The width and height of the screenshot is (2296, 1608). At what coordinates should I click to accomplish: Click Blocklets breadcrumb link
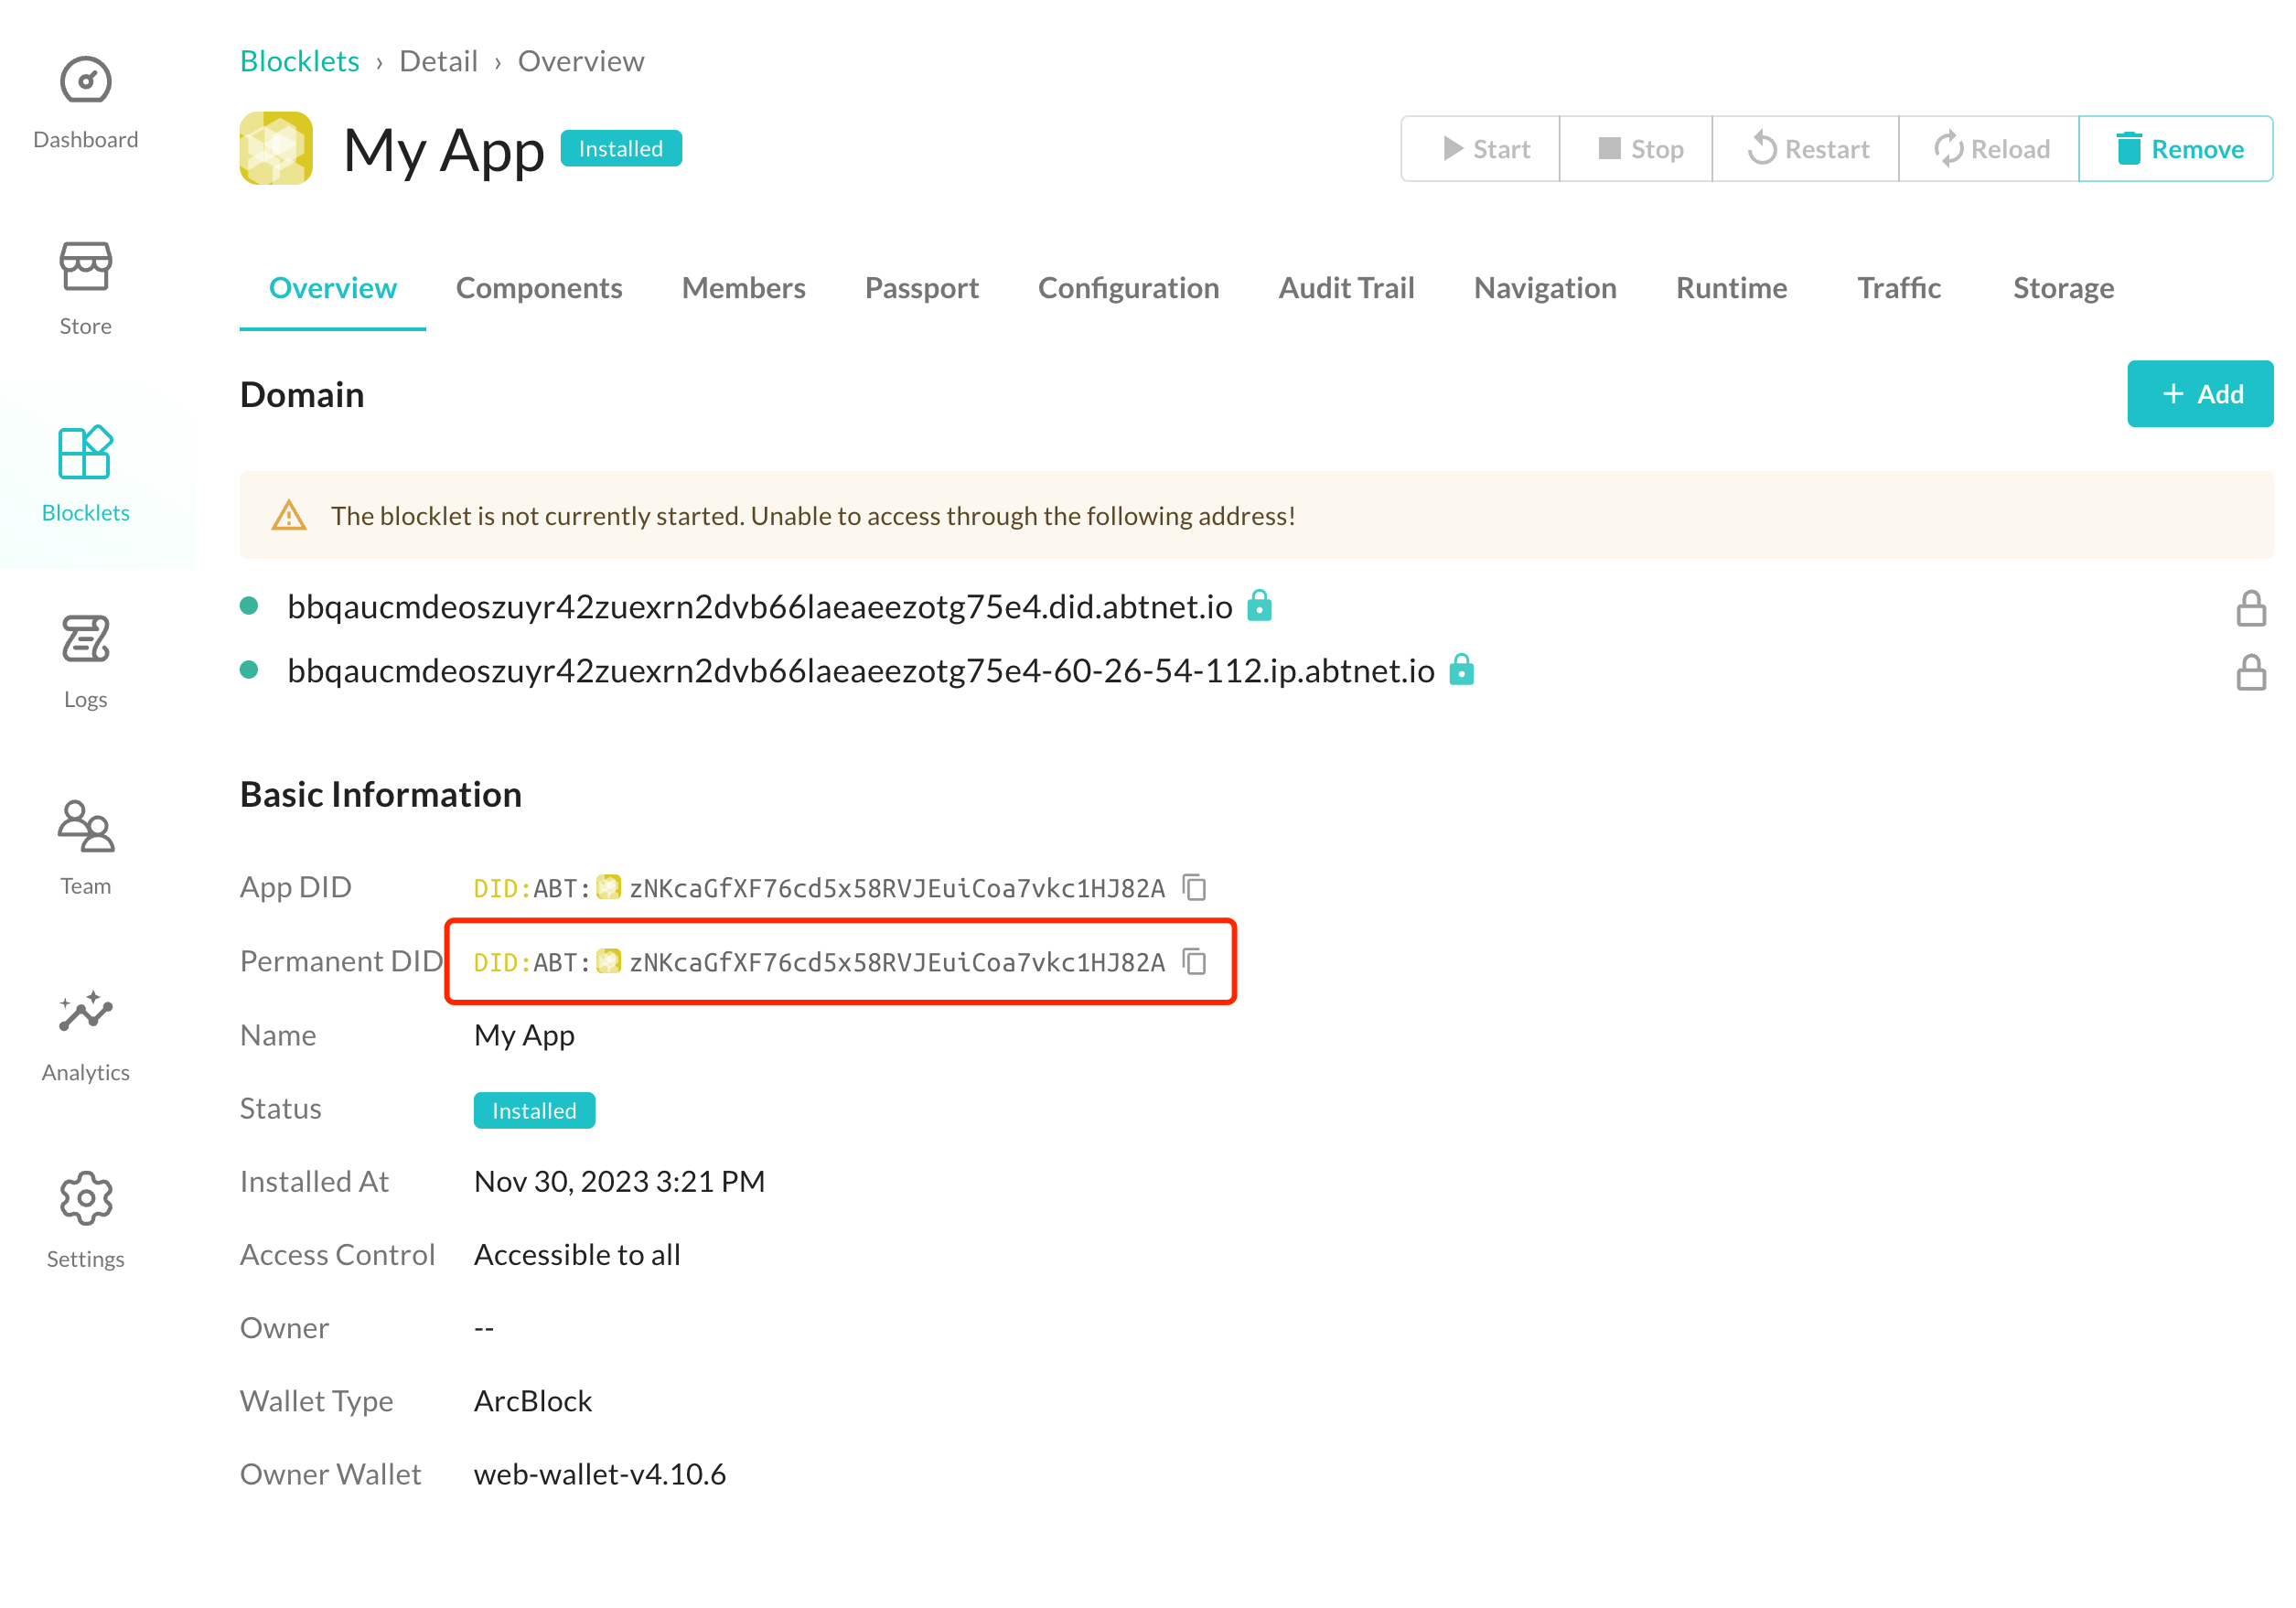[299, 61]
